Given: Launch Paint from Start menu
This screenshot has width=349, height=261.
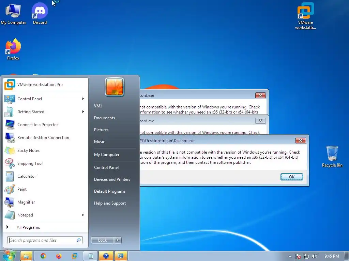Looking at the screenshot, I should pos(45,189).
